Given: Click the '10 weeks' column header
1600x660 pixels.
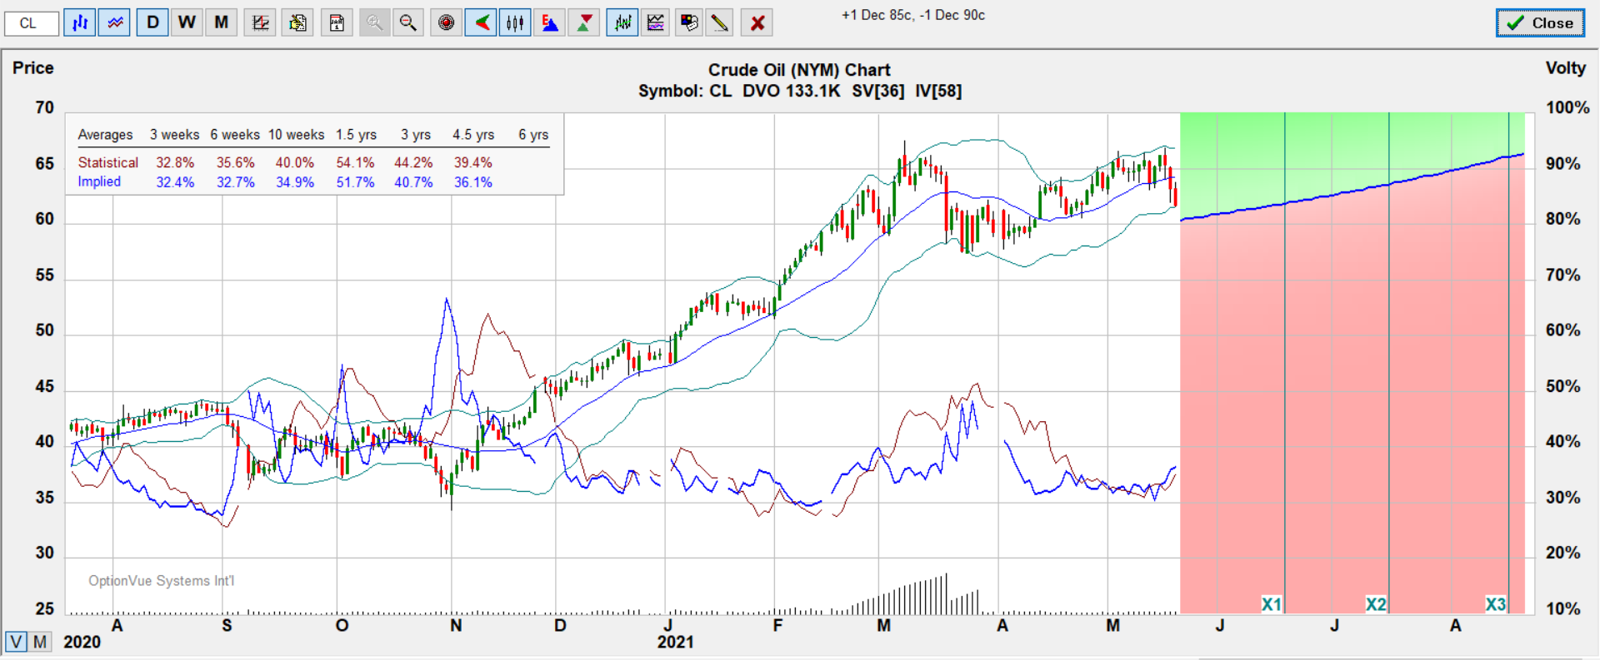Looking at the screenshot, I should coord(296,135).
